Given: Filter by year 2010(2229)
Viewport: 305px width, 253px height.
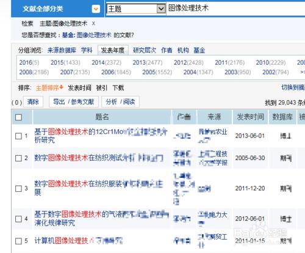Looking at the screenshot, I should click(271, 62).
